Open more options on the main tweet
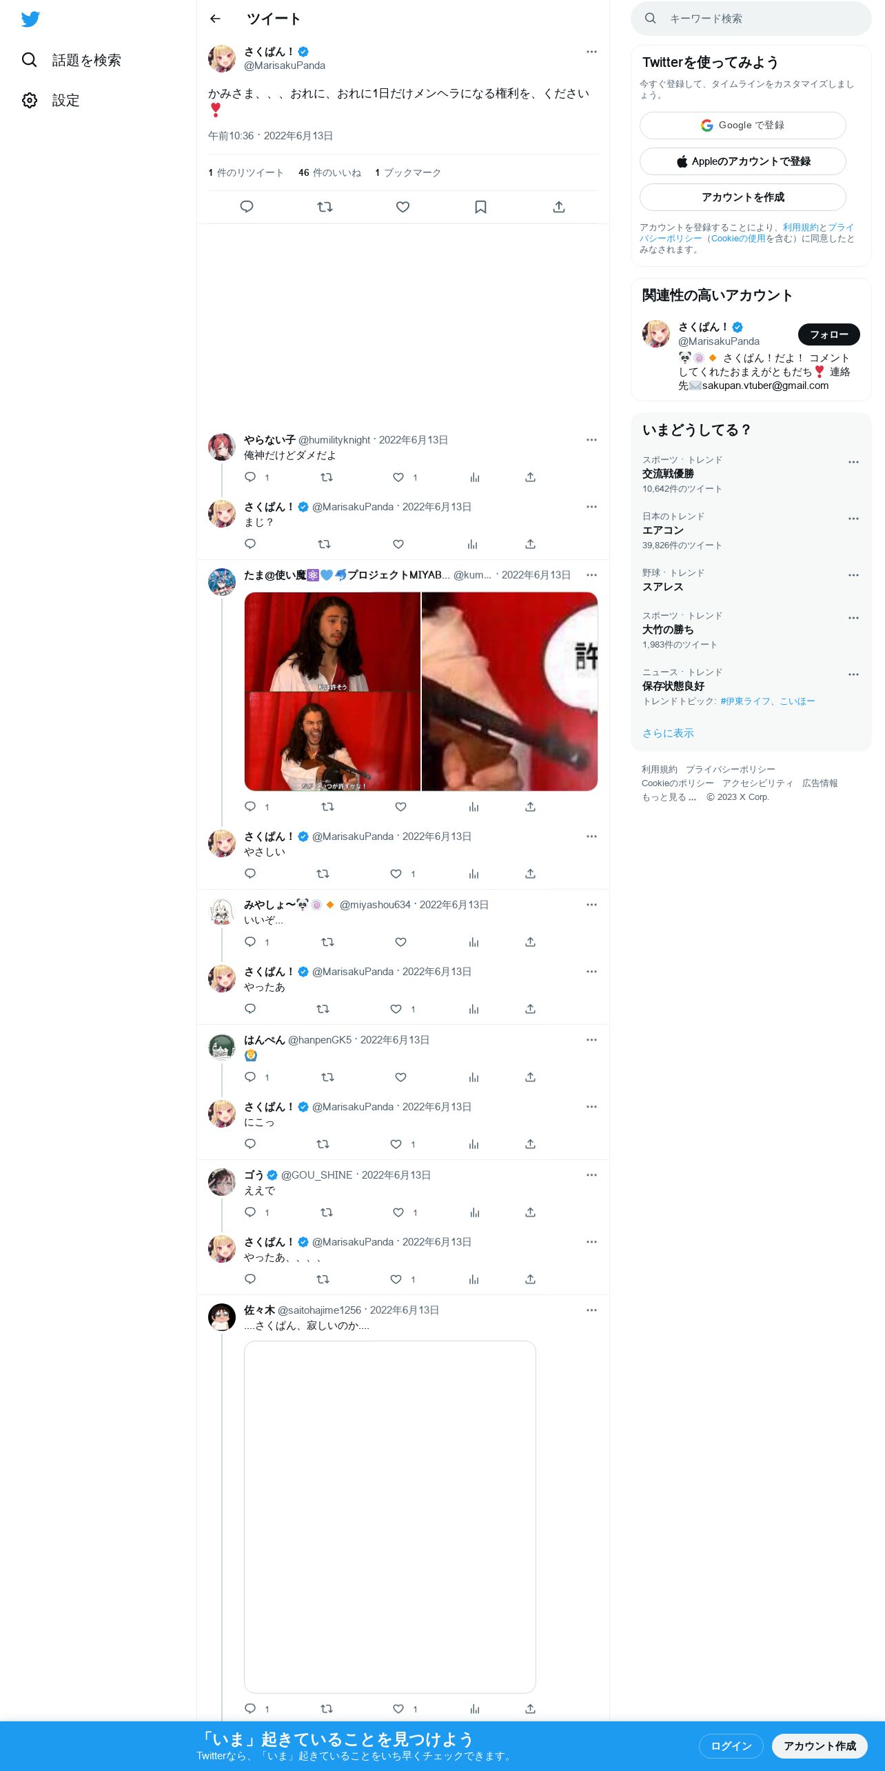 pos(591,52)
